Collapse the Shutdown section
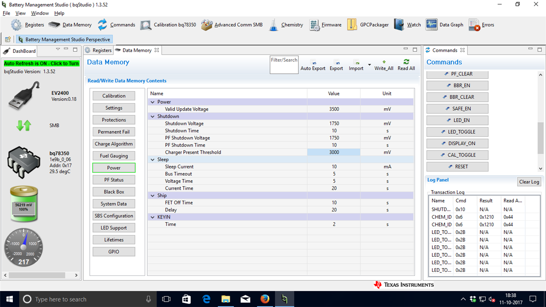The image size is (546, 307). [153, 116]
